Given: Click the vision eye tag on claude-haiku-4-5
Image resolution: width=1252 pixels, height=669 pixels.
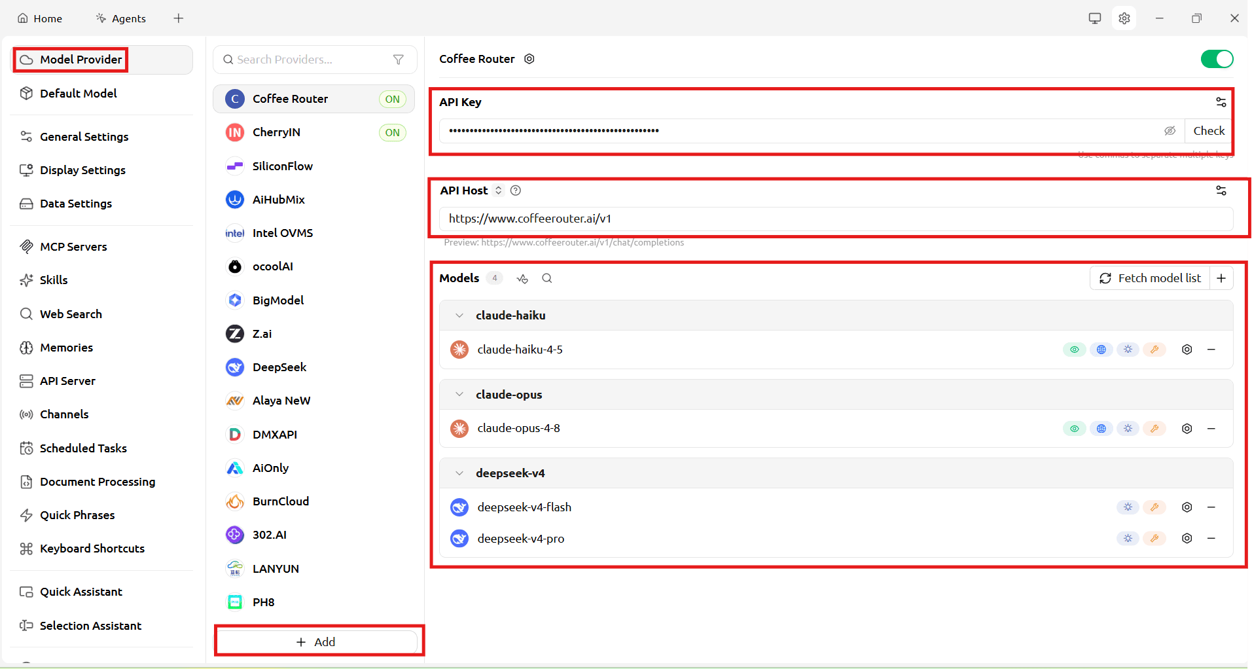Looking at the screenshot, I should (x=1075, y=350).
